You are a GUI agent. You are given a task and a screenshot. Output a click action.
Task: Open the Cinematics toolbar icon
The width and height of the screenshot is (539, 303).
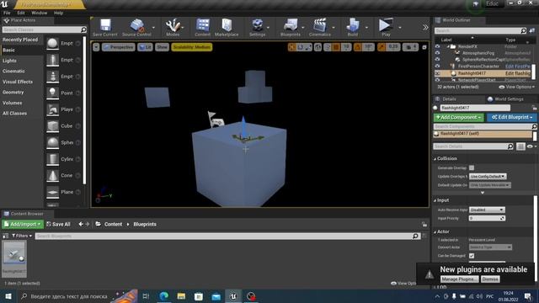pyautogui.click(x=320, y=25)
